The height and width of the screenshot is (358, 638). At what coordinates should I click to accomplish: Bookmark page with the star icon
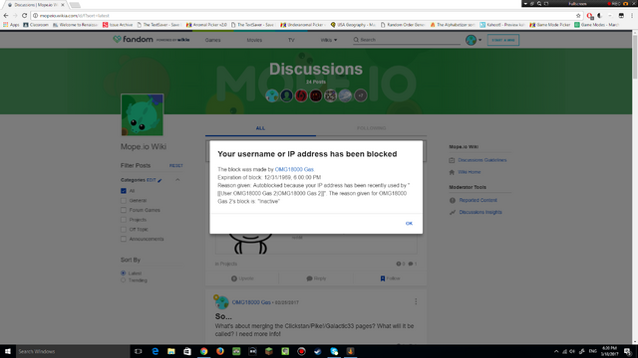click(x=578, y=16)
